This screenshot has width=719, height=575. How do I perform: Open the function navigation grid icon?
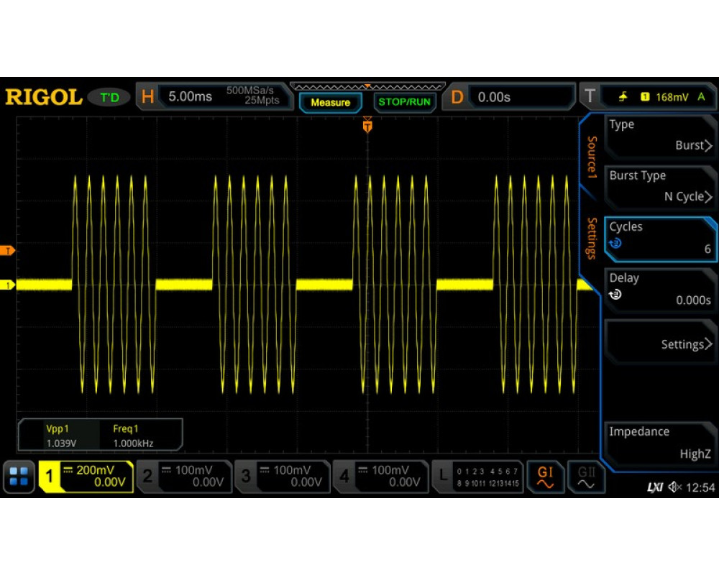click(x=19, y=477)
